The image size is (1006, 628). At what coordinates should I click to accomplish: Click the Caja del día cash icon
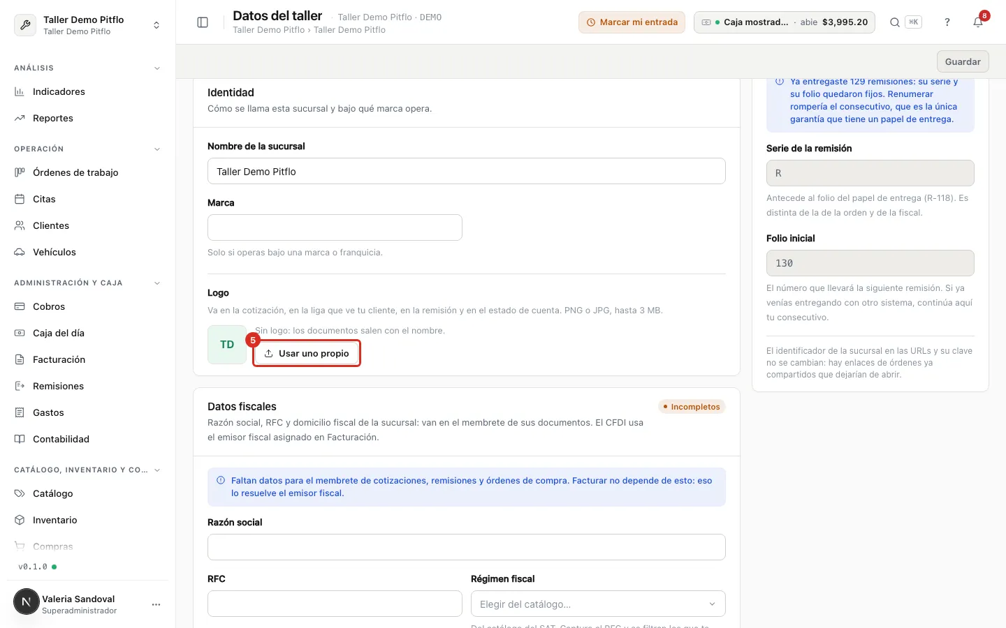tap(20, 333)
